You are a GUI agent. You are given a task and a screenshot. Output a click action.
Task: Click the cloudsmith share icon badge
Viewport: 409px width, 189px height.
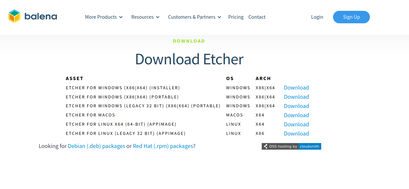265,146
